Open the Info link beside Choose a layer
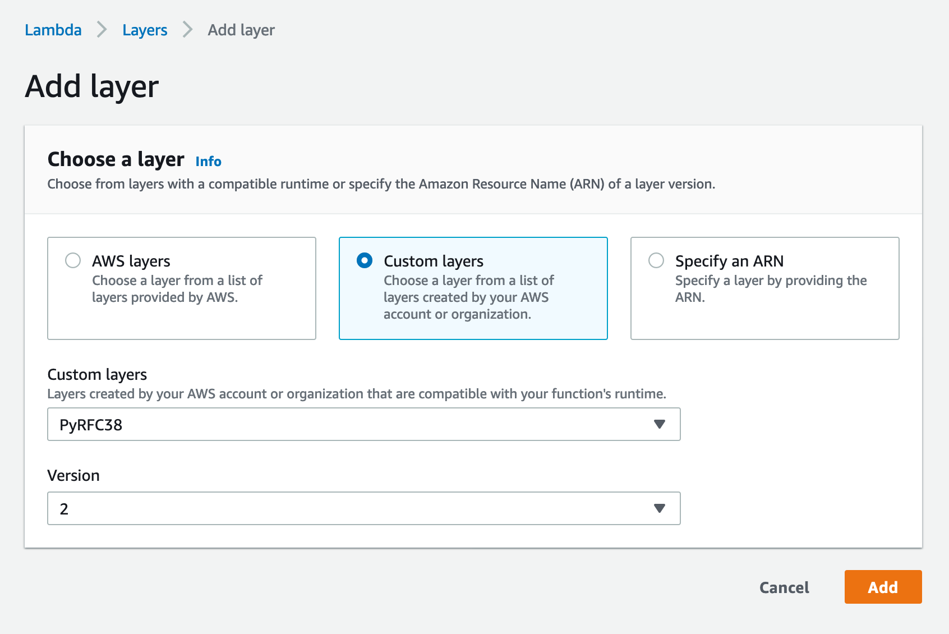The height and width of the screenshot is (634, 949). pos(208,162)
